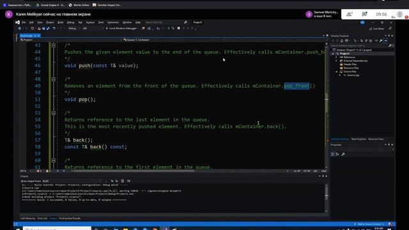The height and width of the screenshot is (230, 409).
Task: Open the Help menu
Action: coord(138,22)
